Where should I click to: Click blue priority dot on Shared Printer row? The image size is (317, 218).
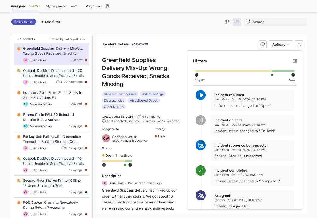pyautogui.click(x=86, y=192)
